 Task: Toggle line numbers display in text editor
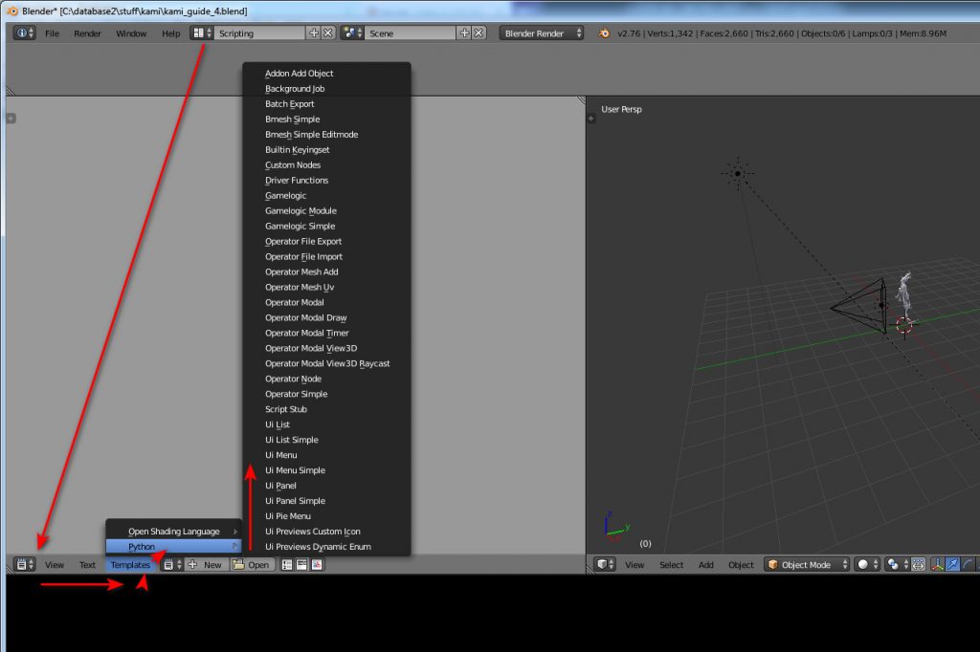coord(286,565)
